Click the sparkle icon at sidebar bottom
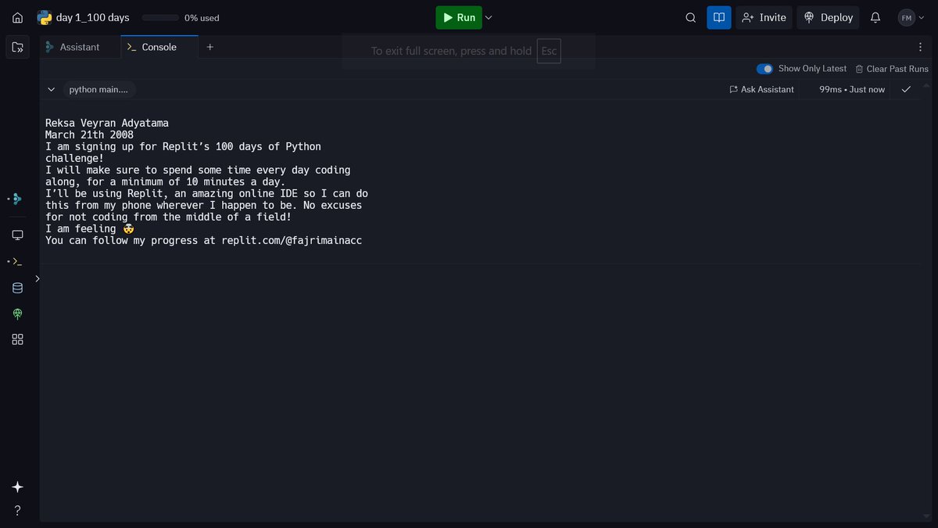The width and height of the screenshot is (938, 528). coord(17,487)
